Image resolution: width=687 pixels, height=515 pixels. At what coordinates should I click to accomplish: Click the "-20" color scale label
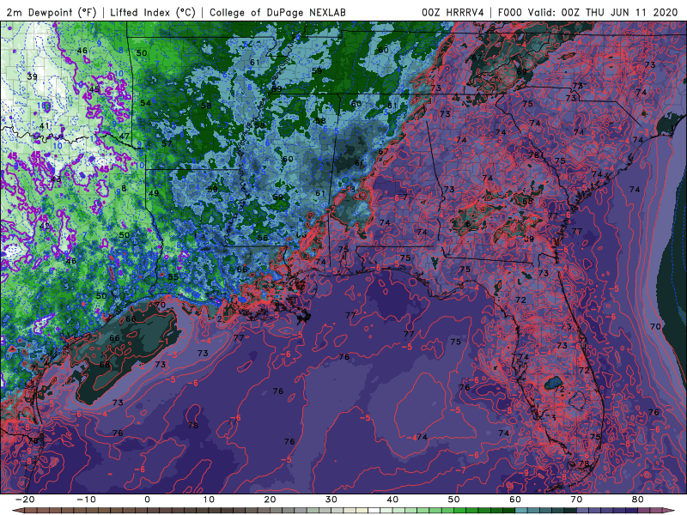click(x=25, y=500)
